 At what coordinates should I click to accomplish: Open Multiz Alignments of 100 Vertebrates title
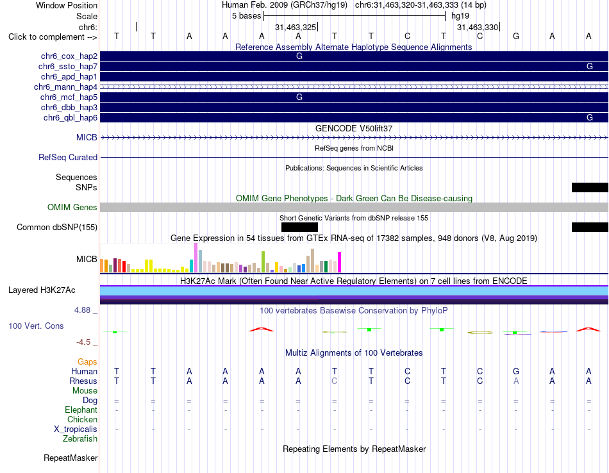[354, 353]
